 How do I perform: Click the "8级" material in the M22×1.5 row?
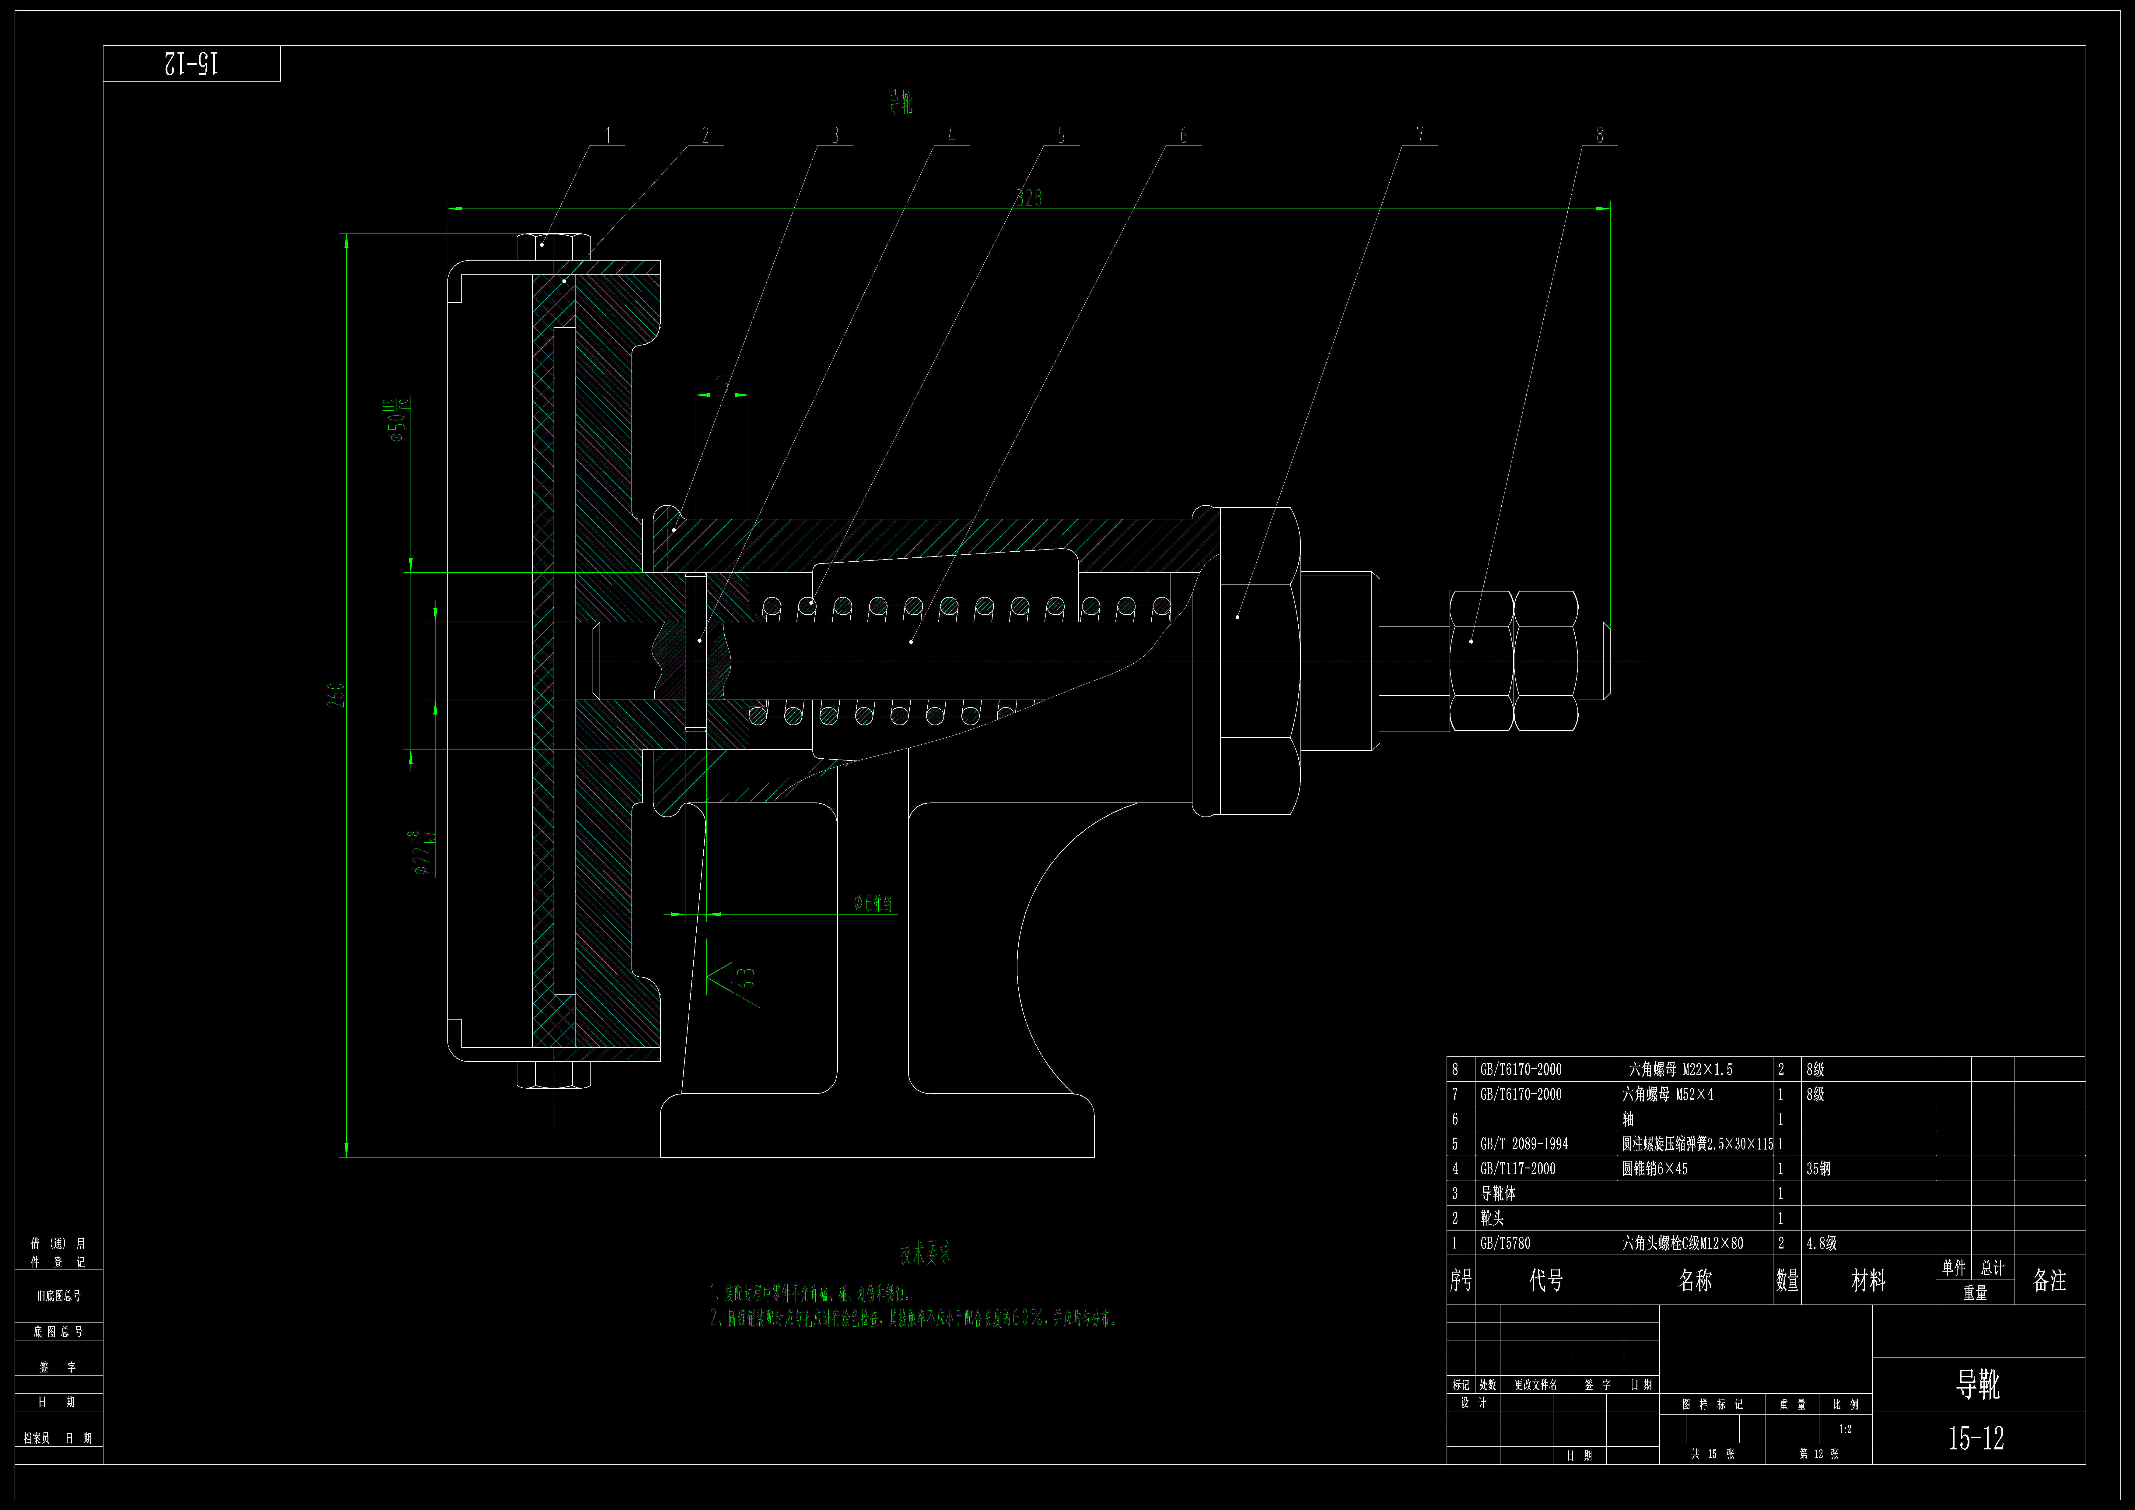1815,1070
